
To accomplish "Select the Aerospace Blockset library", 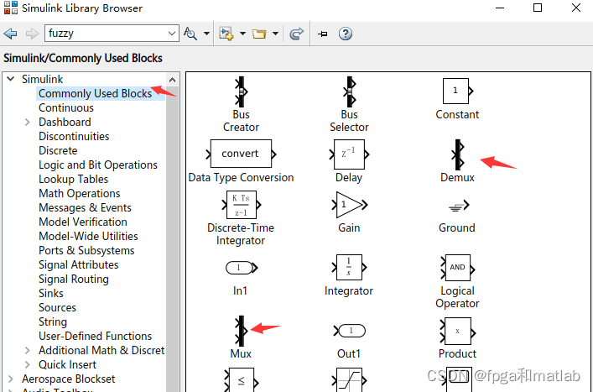I will (x=68, y=379).
